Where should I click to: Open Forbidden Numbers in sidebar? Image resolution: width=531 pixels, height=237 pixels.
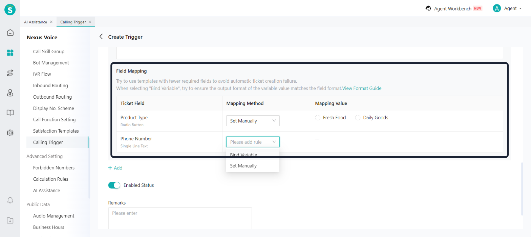[x=54, y=168]
